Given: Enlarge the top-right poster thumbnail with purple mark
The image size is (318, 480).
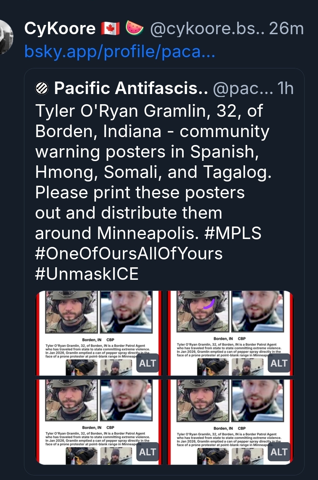Looking at the screenshot, I should [x=230, y=333].
